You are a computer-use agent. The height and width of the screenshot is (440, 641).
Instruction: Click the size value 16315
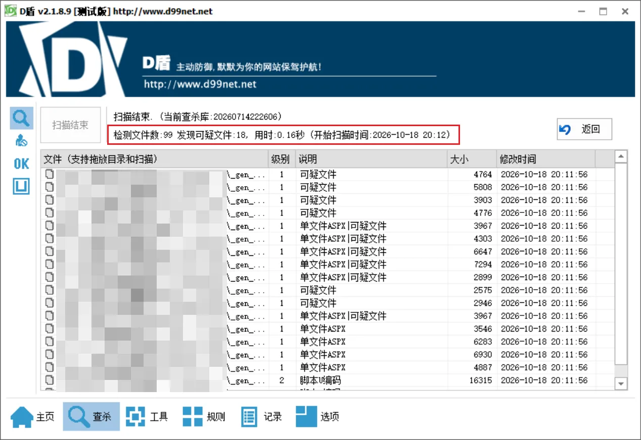click(480, 380)
